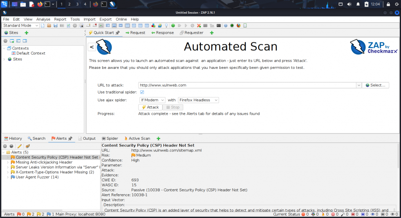Click the volume speaker icon in system tray
The image size is (401, 218).
coord(349,4)
